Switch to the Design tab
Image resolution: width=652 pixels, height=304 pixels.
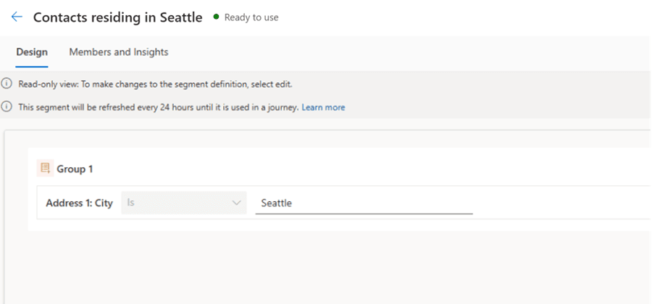tap(32, 52)
